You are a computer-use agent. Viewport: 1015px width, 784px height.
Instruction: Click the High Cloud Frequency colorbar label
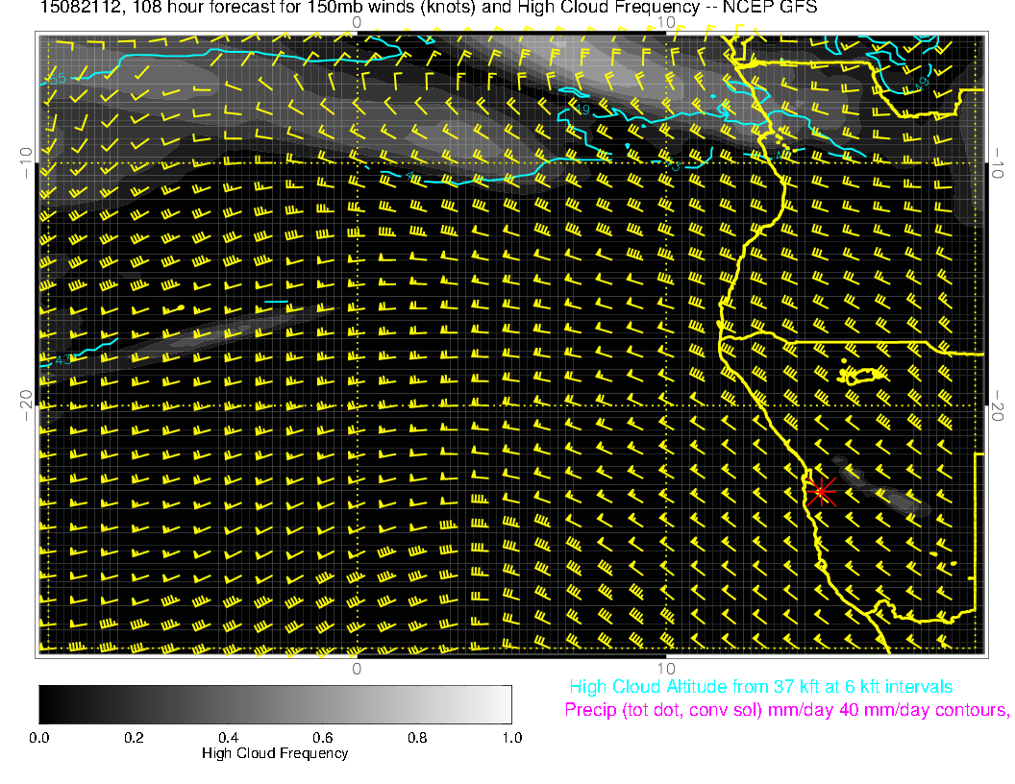275,753
